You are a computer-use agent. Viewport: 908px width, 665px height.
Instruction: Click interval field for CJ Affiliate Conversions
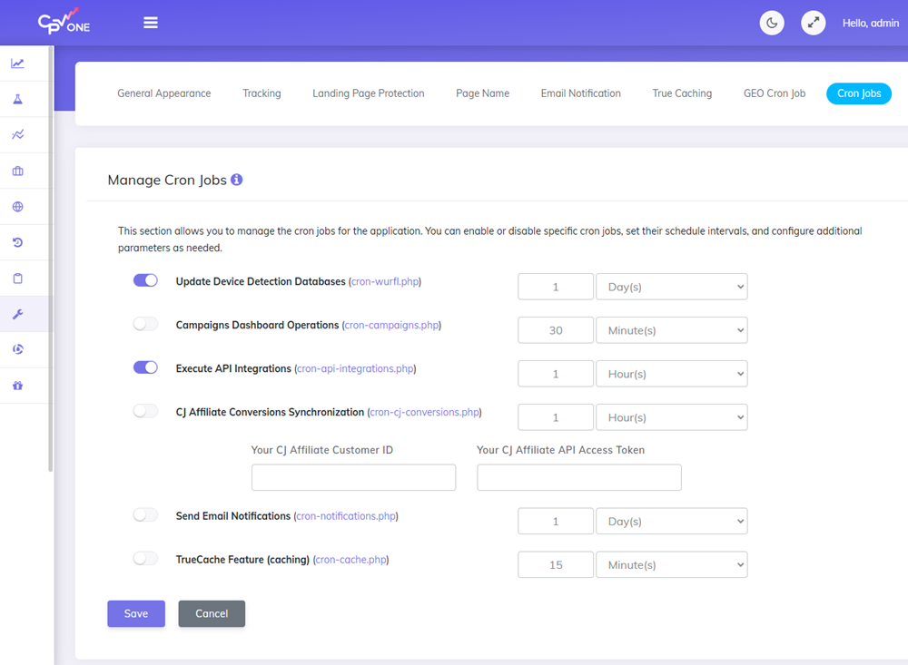pos(556,417)
